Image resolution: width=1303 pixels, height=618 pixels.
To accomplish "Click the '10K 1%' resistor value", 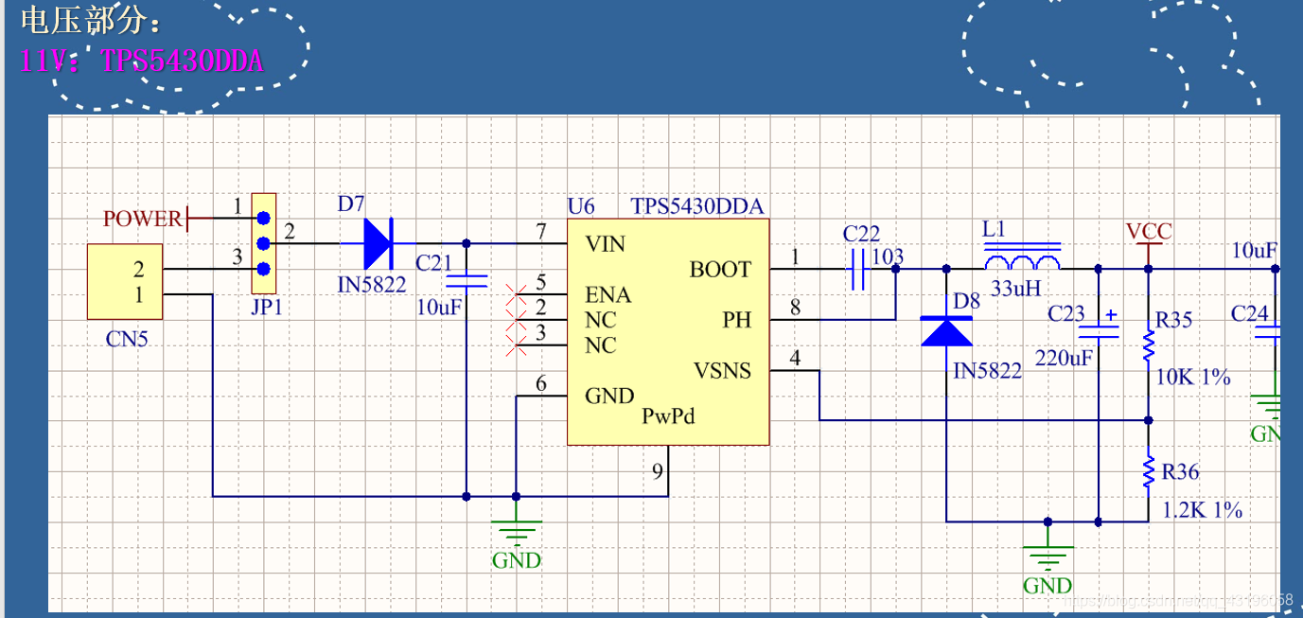I will coord(1193,378).
